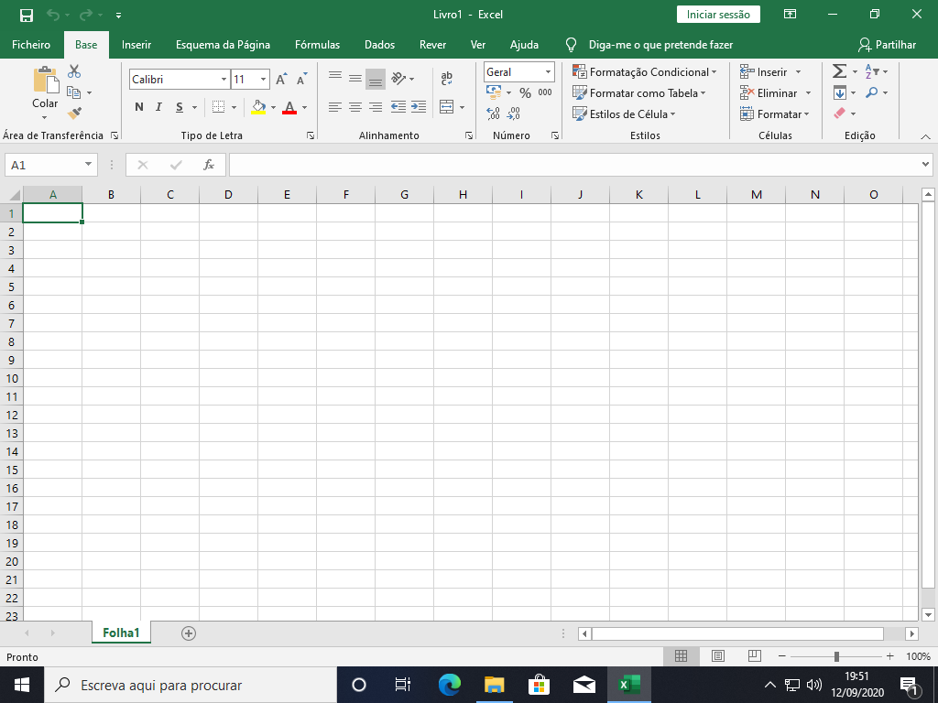The width and height of the screenshot is (938, 703).
Task: Click the text orientation icon
Action: tap(399, 79)
